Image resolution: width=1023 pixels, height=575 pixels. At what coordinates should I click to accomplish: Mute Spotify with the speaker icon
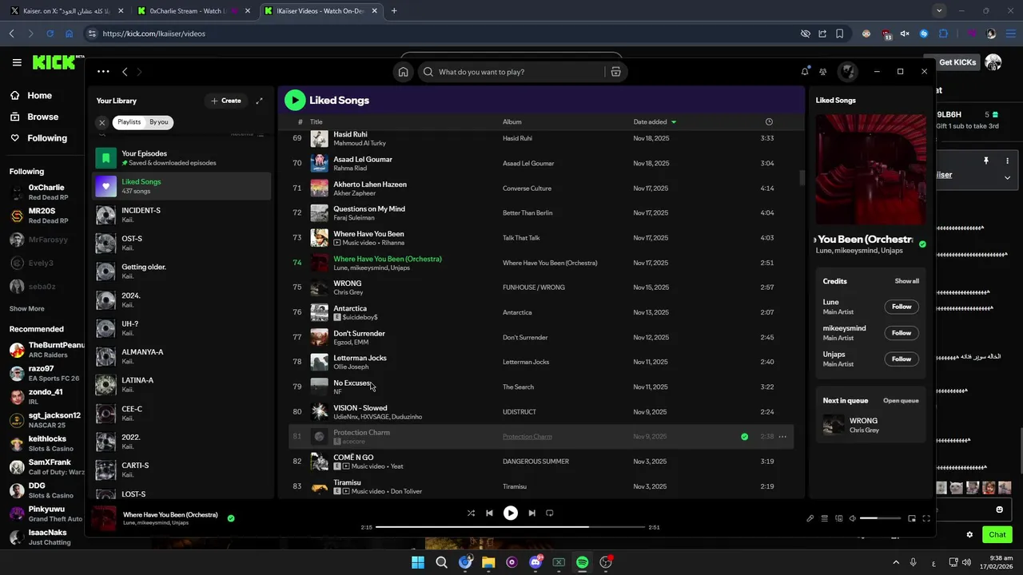click(x=853, y=518)
